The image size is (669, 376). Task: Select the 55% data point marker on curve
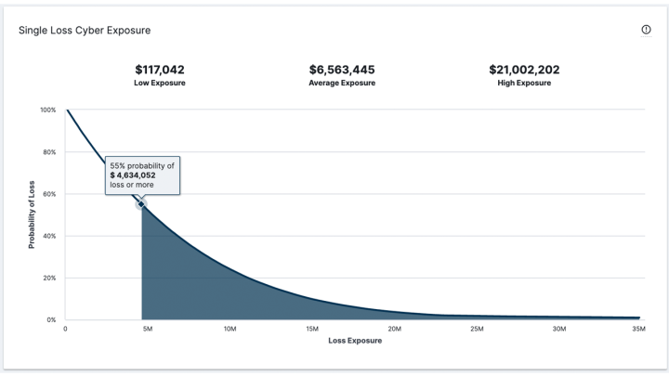point(141,204)
